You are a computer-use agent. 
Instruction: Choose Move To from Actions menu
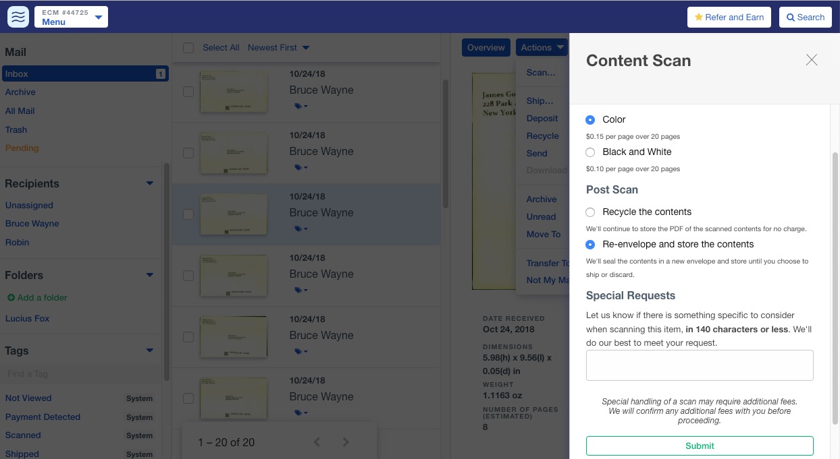[x=544, y=234]
